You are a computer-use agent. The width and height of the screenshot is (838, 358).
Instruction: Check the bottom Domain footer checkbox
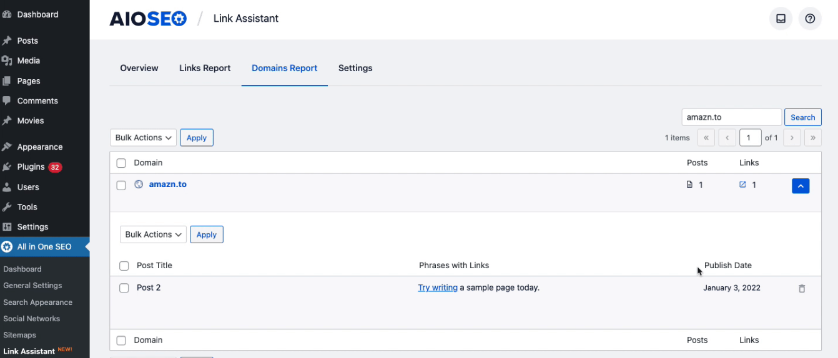click(x=121, y=341)
